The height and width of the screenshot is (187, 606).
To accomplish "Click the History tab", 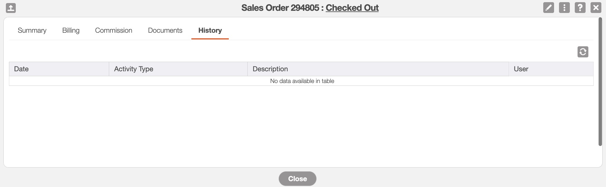I will [210, 30].
